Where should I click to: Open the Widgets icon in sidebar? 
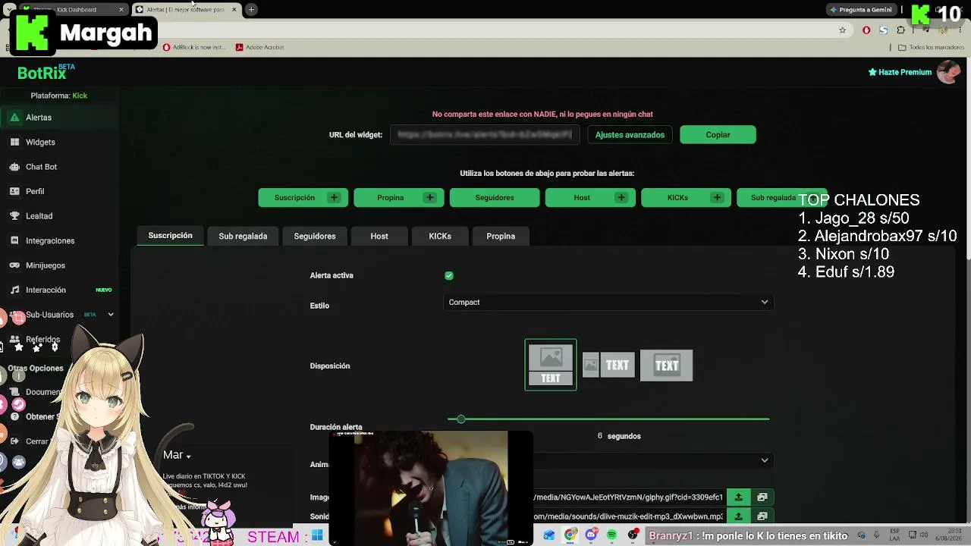coord(14,142)
